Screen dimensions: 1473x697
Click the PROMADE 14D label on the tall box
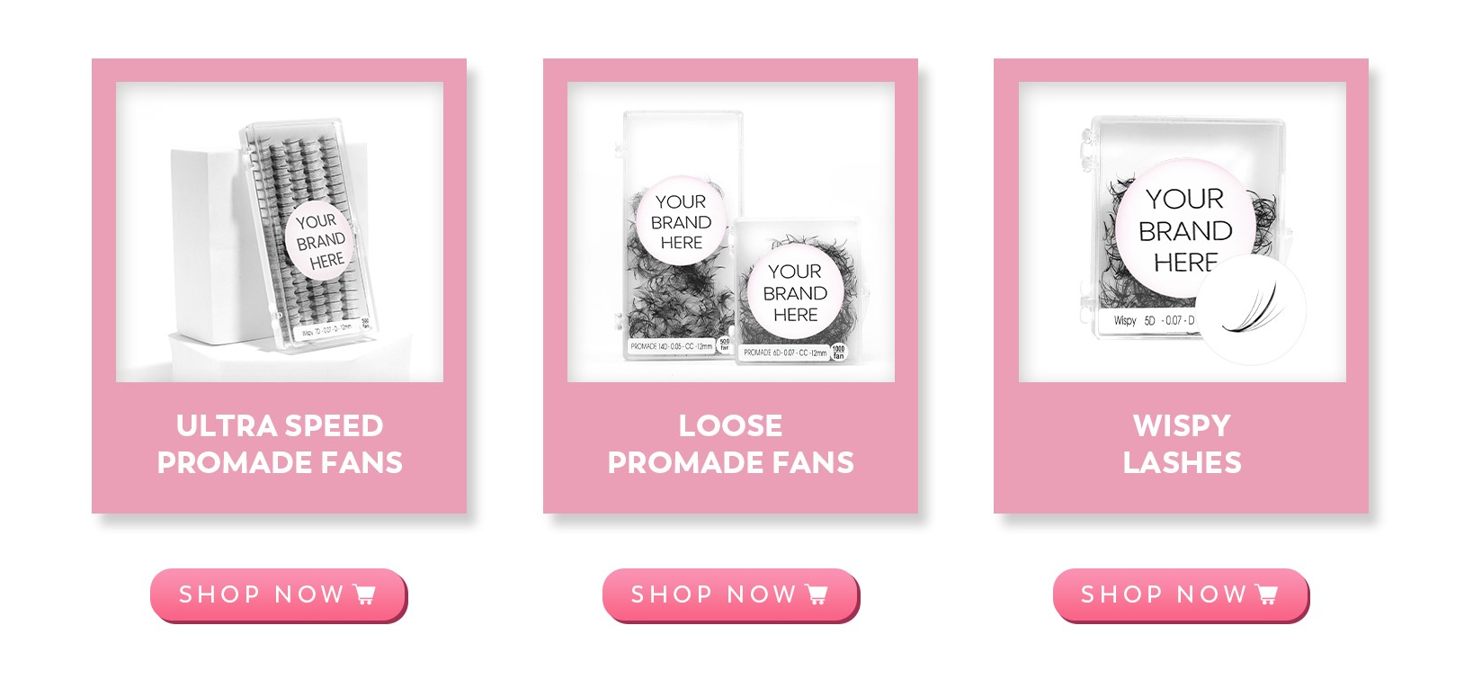(x=671, y=346)
